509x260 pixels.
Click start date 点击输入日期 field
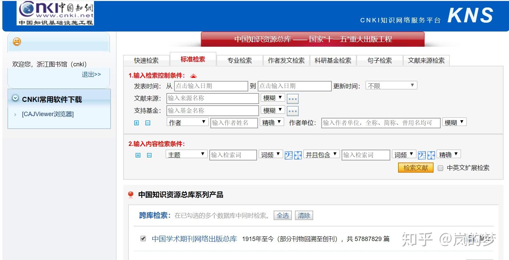click(x=211, y=86)
